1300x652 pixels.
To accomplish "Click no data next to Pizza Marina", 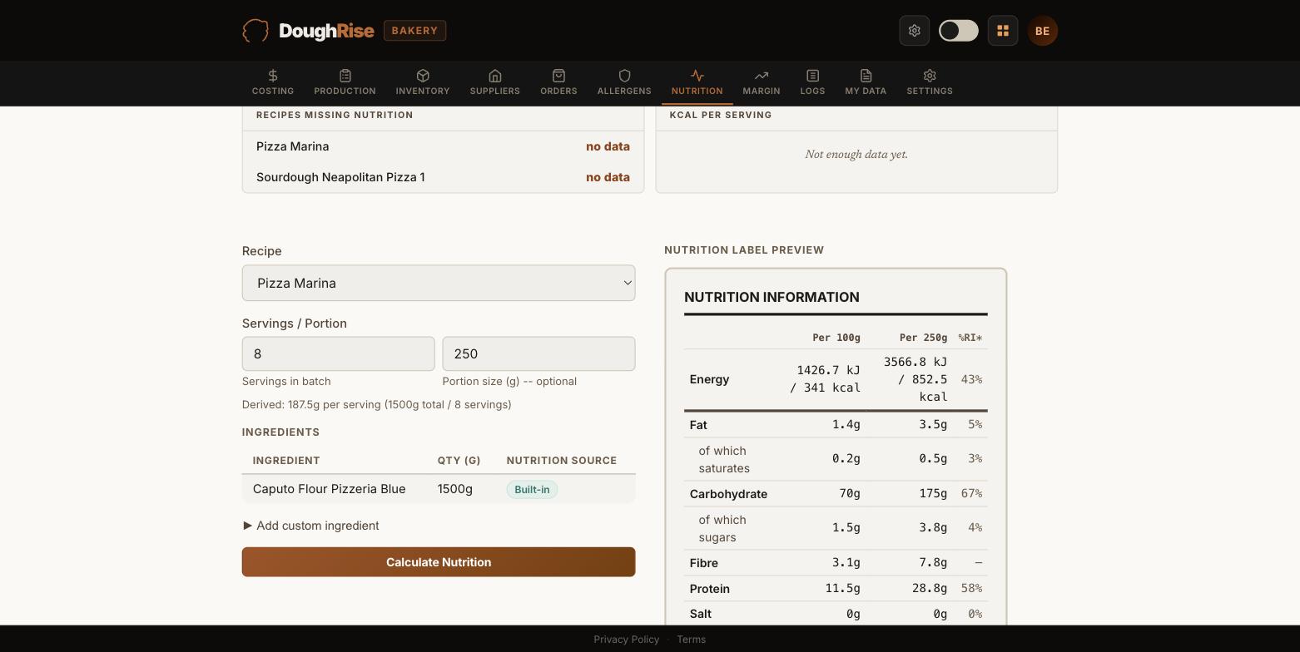I will 608,146.
